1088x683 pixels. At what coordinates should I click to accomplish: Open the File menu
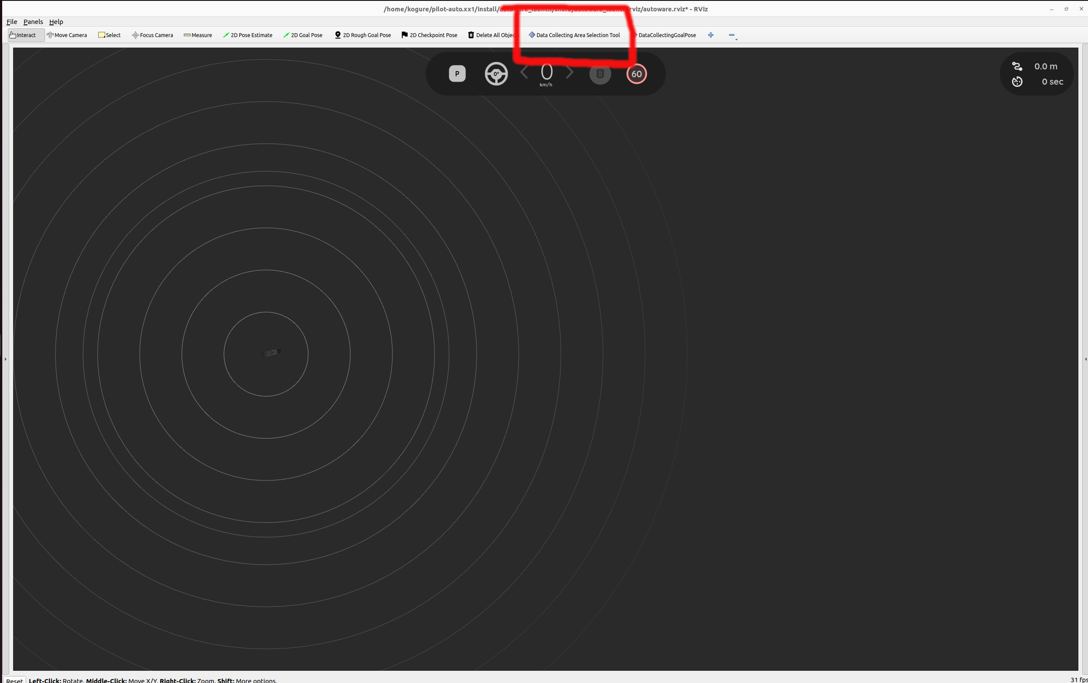(x=12, y=22)
